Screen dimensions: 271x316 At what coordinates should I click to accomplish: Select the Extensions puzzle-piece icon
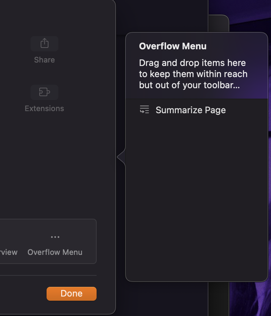tap(44, 92)
